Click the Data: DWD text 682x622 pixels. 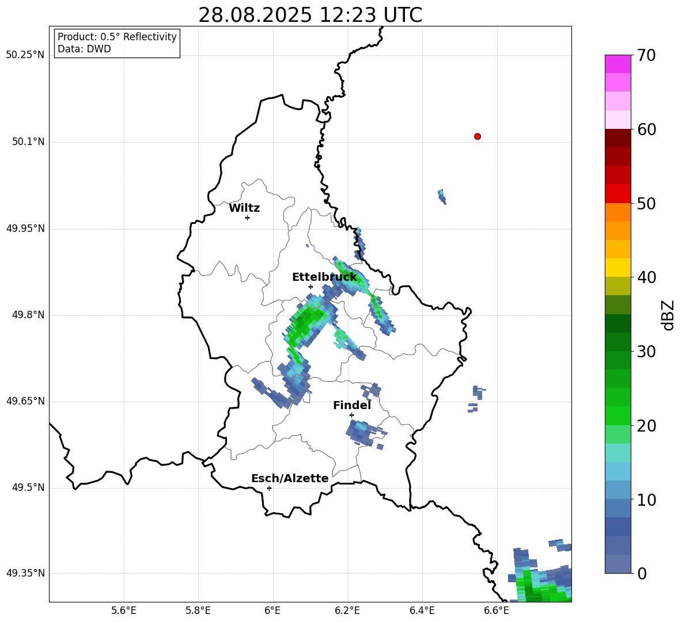click(x=84, y=49)
